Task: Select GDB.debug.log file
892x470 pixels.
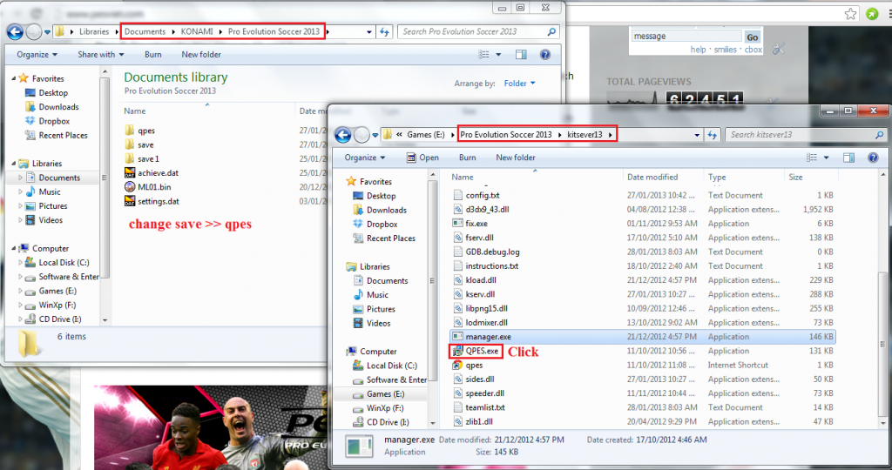Action: [486, 252]
